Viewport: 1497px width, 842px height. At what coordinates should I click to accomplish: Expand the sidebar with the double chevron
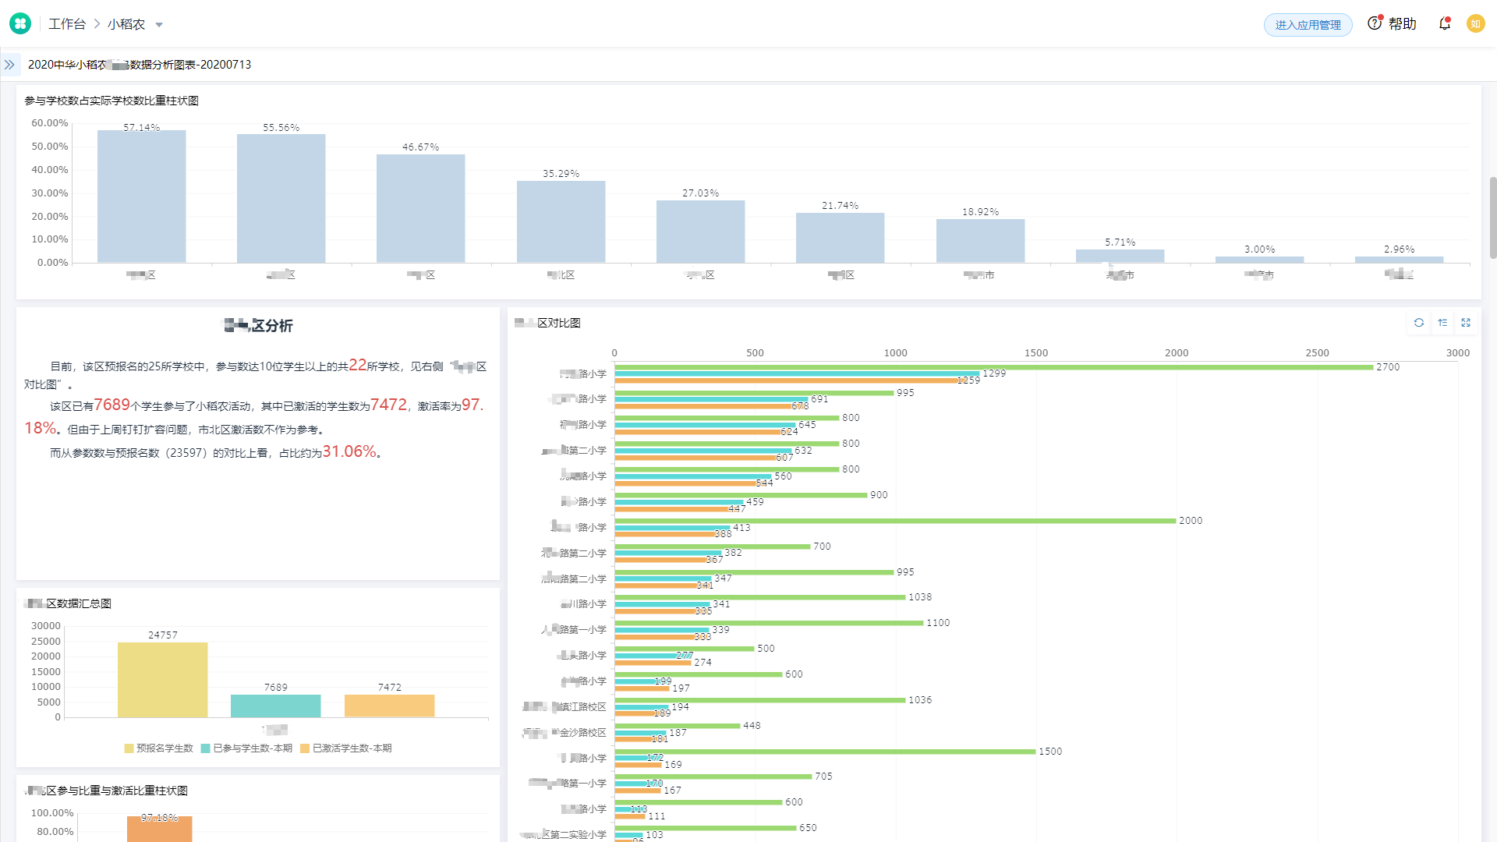9,65
